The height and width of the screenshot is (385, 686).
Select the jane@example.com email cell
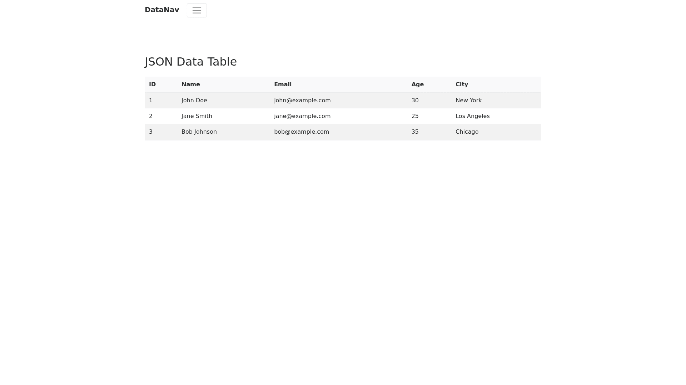[302, 116]
